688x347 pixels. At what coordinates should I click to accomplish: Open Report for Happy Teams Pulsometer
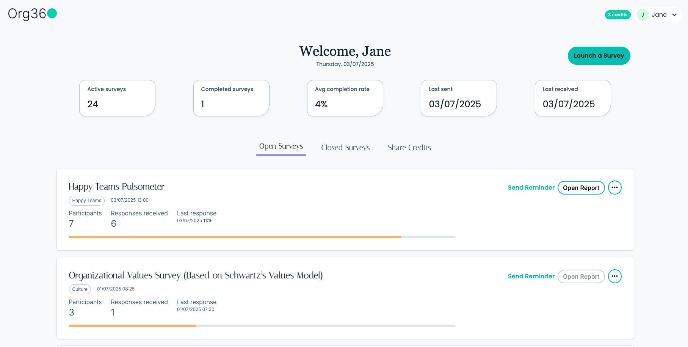[x=581, y=188]
